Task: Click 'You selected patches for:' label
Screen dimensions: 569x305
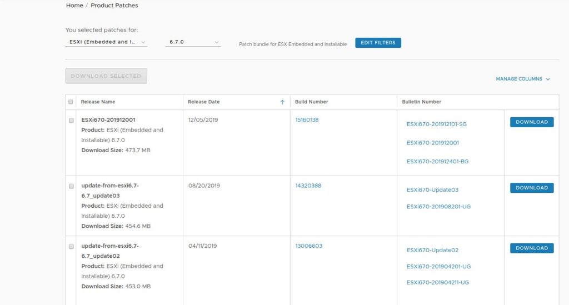Action: (x=102, y=30)
